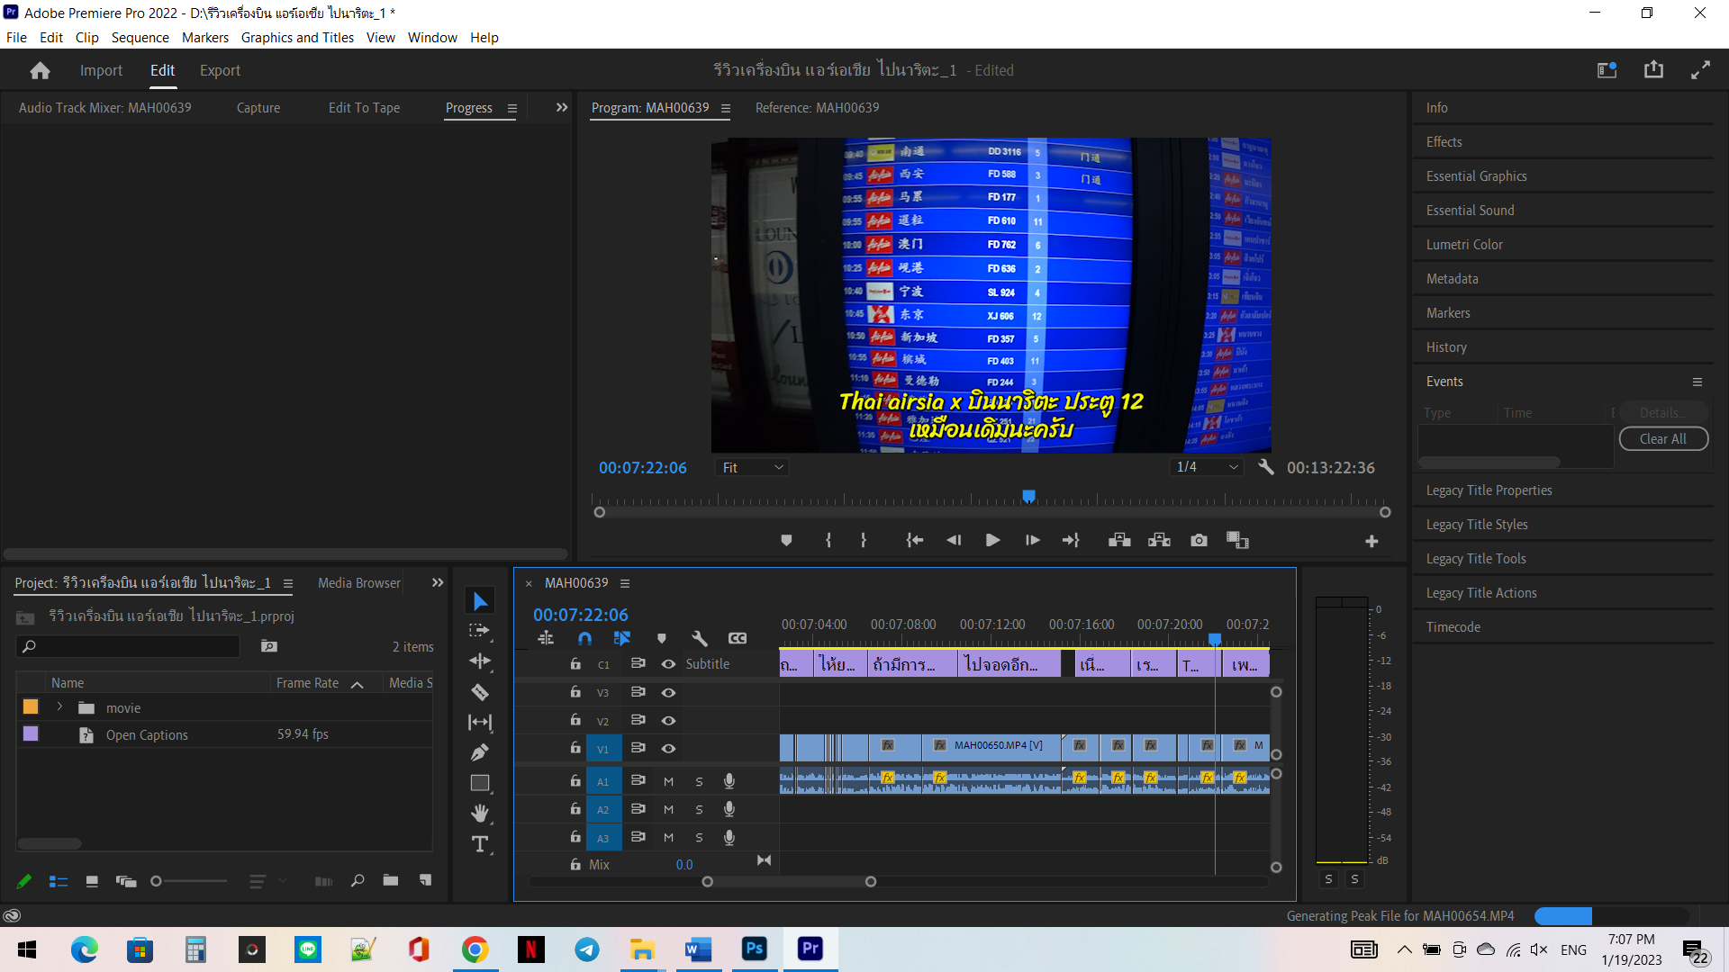Open Program monitor settings wrench
Screen dimensions: 1729x972
1265,467
